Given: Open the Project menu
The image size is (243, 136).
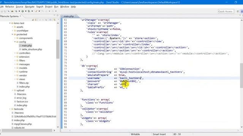Looking at the screenshot, I should point(49,7).
